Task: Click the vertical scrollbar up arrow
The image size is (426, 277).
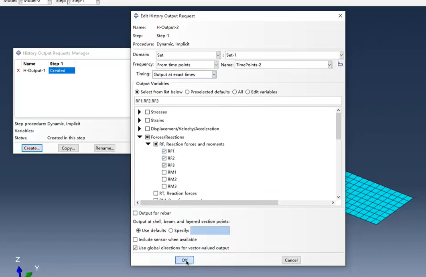Action: click(x=338, y=110)
